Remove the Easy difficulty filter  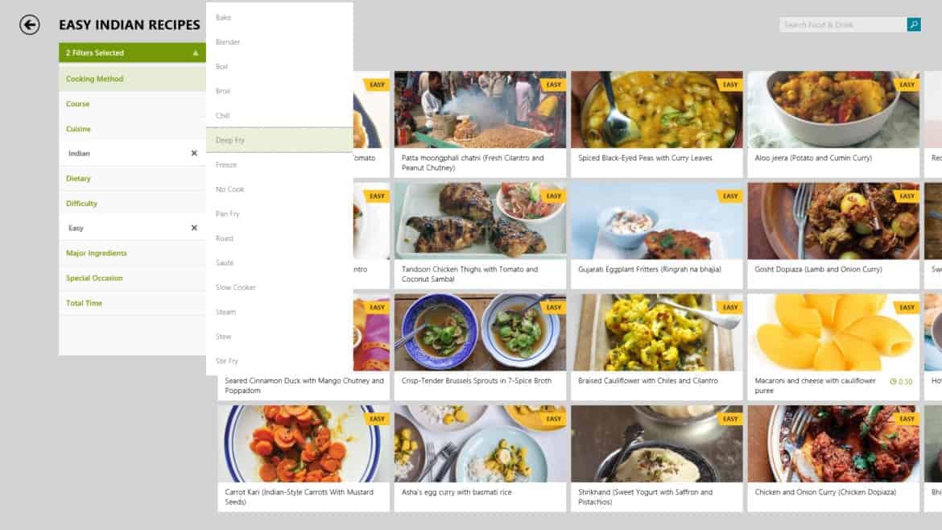(194, 228)
